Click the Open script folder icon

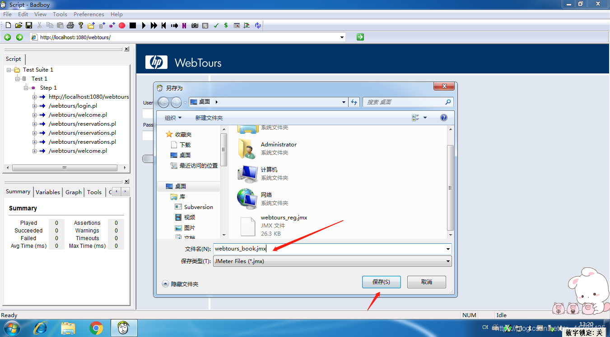19,26
